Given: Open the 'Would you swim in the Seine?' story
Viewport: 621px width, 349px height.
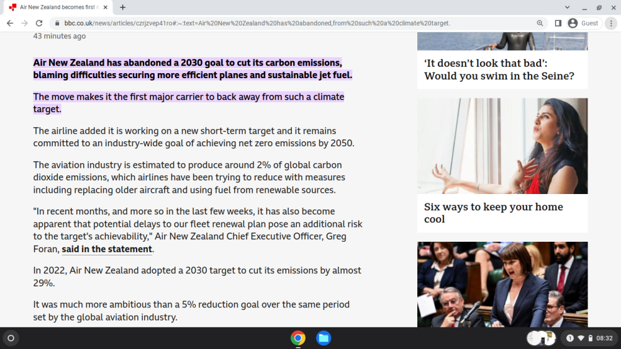Looking at the screenshot, I should tap(499, 69).
